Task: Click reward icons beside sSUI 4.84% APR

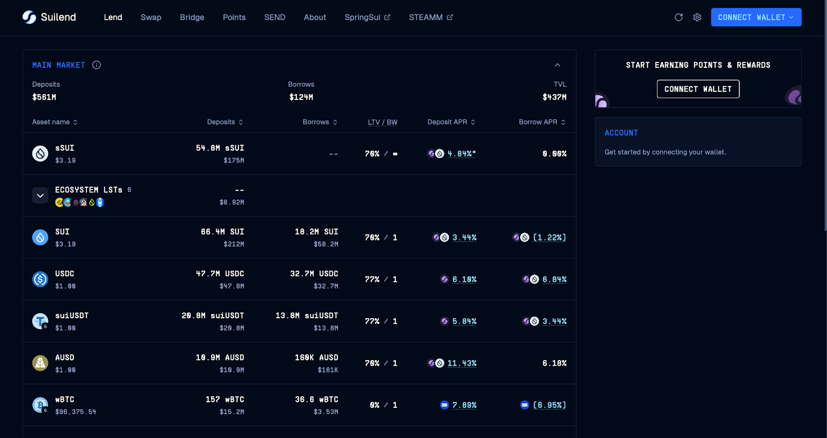Action: [436, 153]
